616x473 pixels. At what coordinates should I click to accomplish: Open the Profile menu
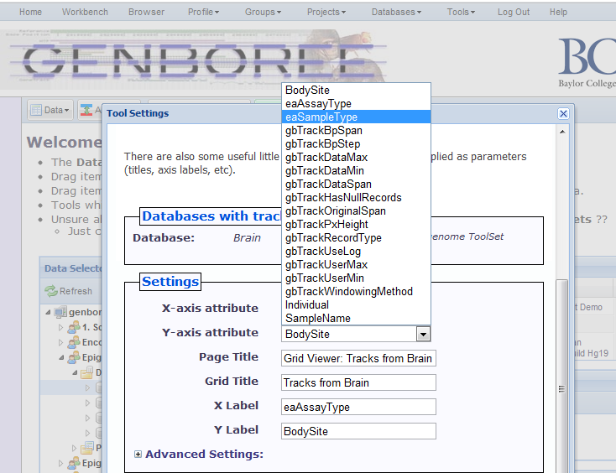click(203, 13)
